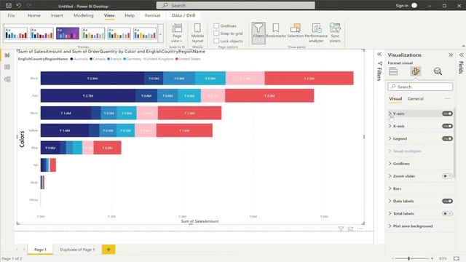
Task: Open Mobile layout view
Action: (x=197, y=33)
